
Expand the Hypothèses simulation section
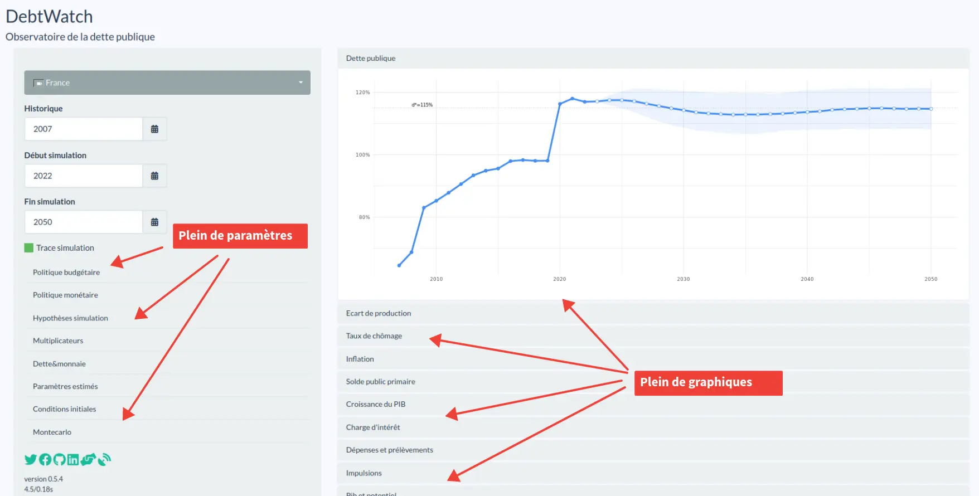coord(70,318)
